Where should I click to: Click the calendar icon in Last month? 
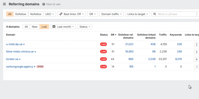(54, 27)
